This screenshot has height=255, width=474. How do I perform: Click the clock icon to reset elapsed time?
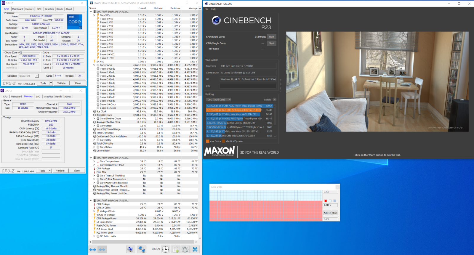(165, 249)
